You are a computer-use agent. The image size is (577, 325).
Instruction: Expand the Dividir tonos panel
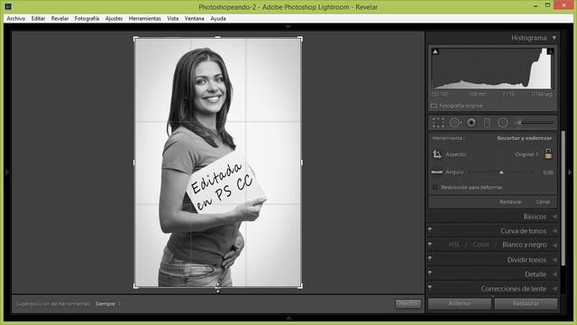554,260
